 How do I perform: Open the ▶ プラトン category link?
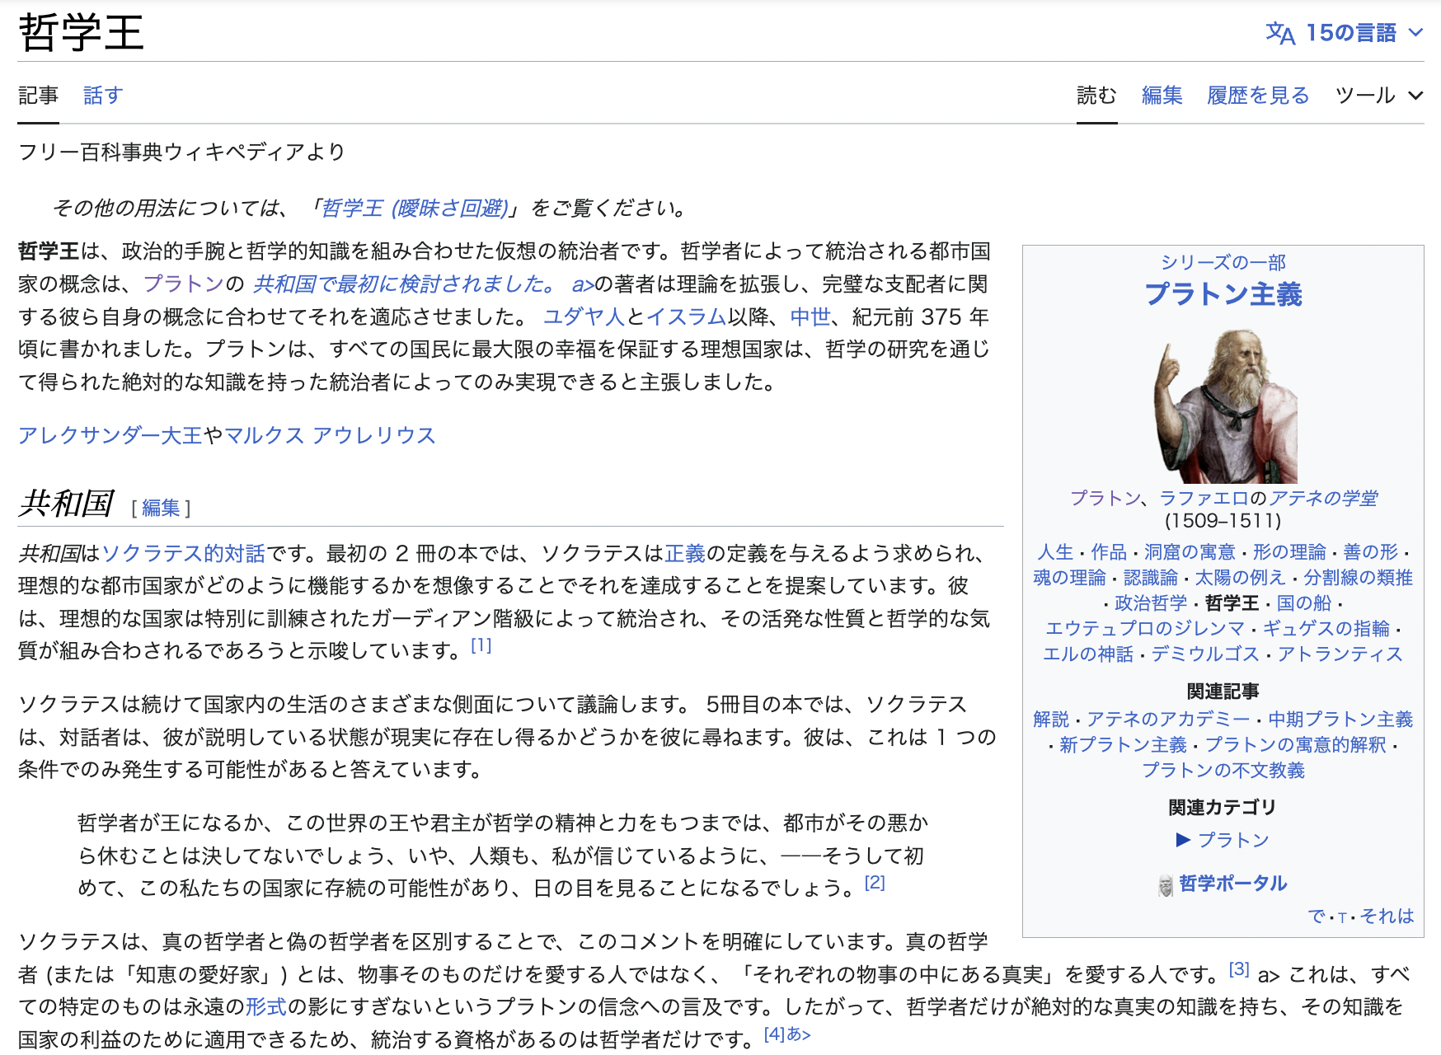[1223, 840]
